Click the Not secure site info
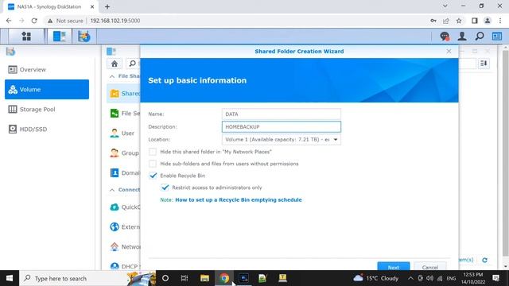Viewport: 509px width, 286px height. (65, 21)
